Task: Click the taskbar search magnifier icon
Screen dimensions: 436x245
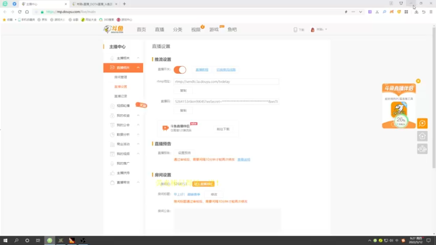Action: click(x=16, y=241)
